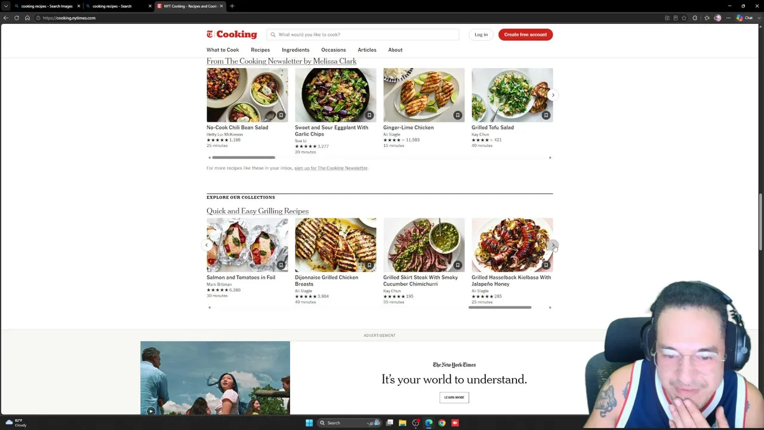This screenshot has width=764, height=430.
Task: Open the tab actions dropdown arrow
Action: 6,6
